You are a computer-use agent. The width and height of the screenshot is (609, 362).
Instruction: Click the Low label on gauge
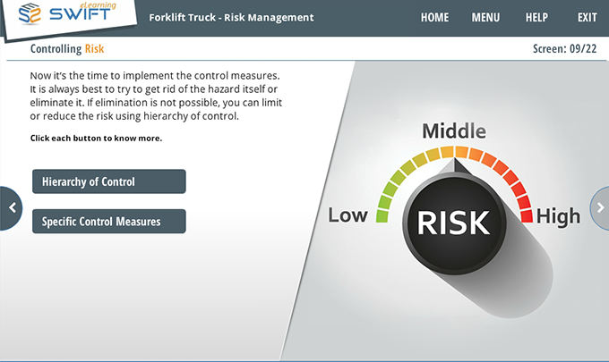(347, 215)
